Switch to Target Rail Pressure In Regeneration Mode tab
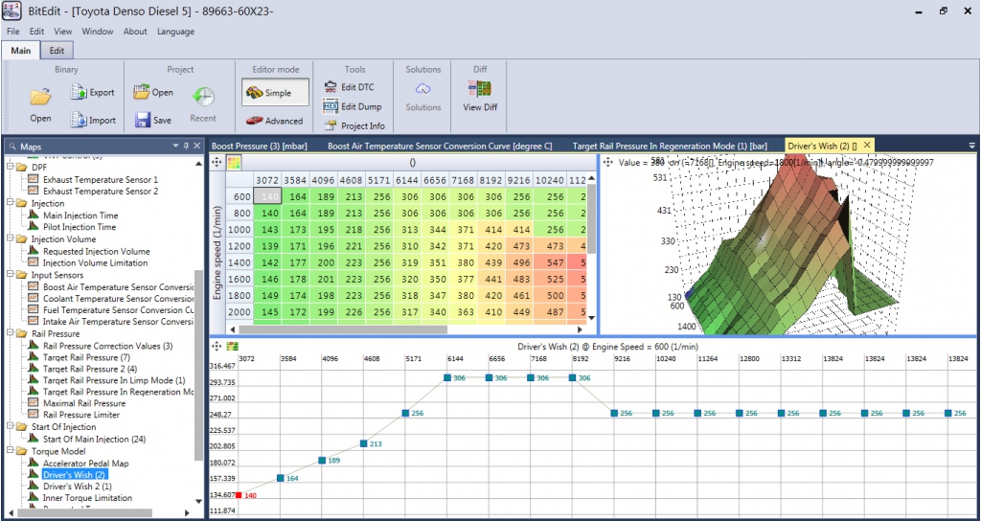 (670, 146)
